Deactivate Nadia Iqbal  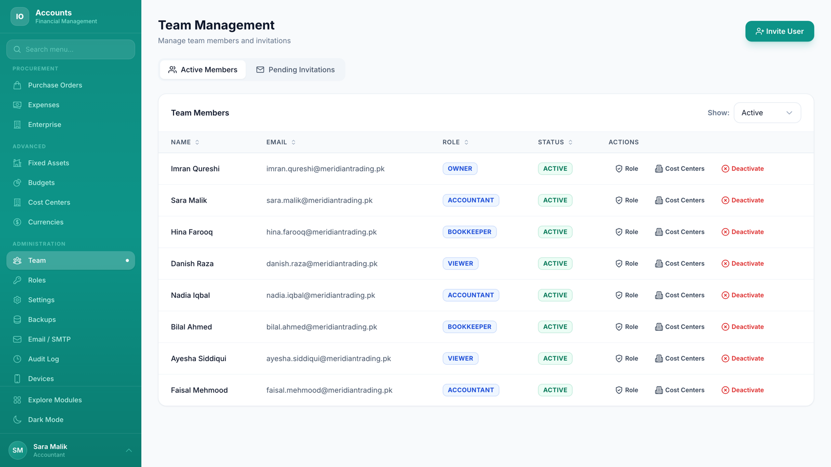[742, 295]
